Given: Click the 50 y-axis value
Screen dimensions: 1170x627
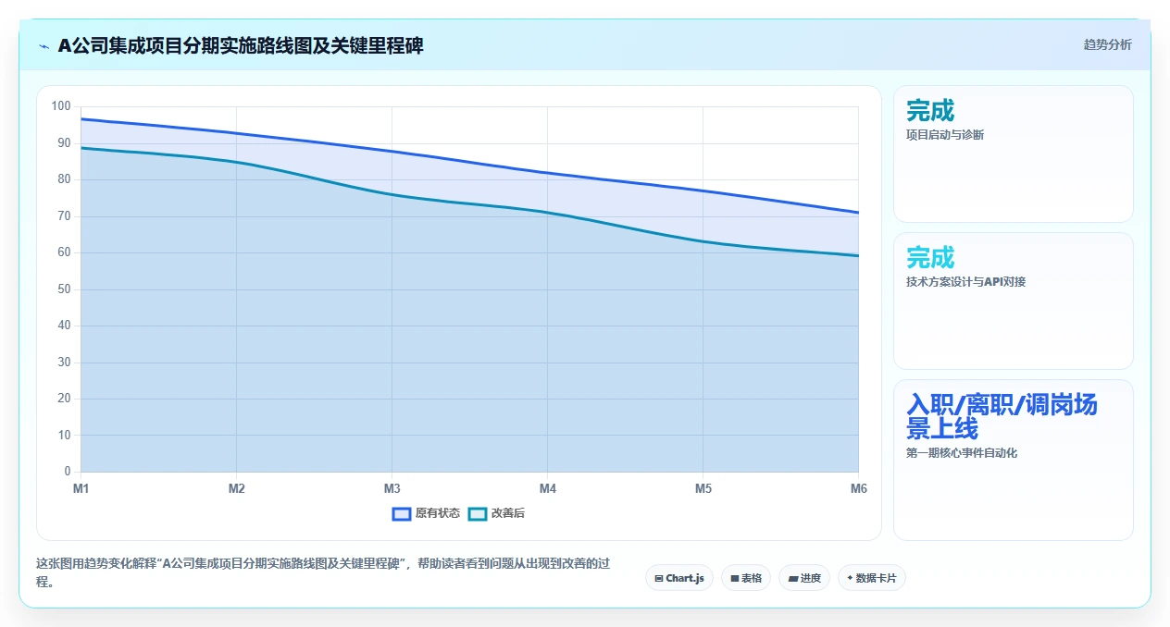Looking at the screenshot, I should click(x=64, y=289).
